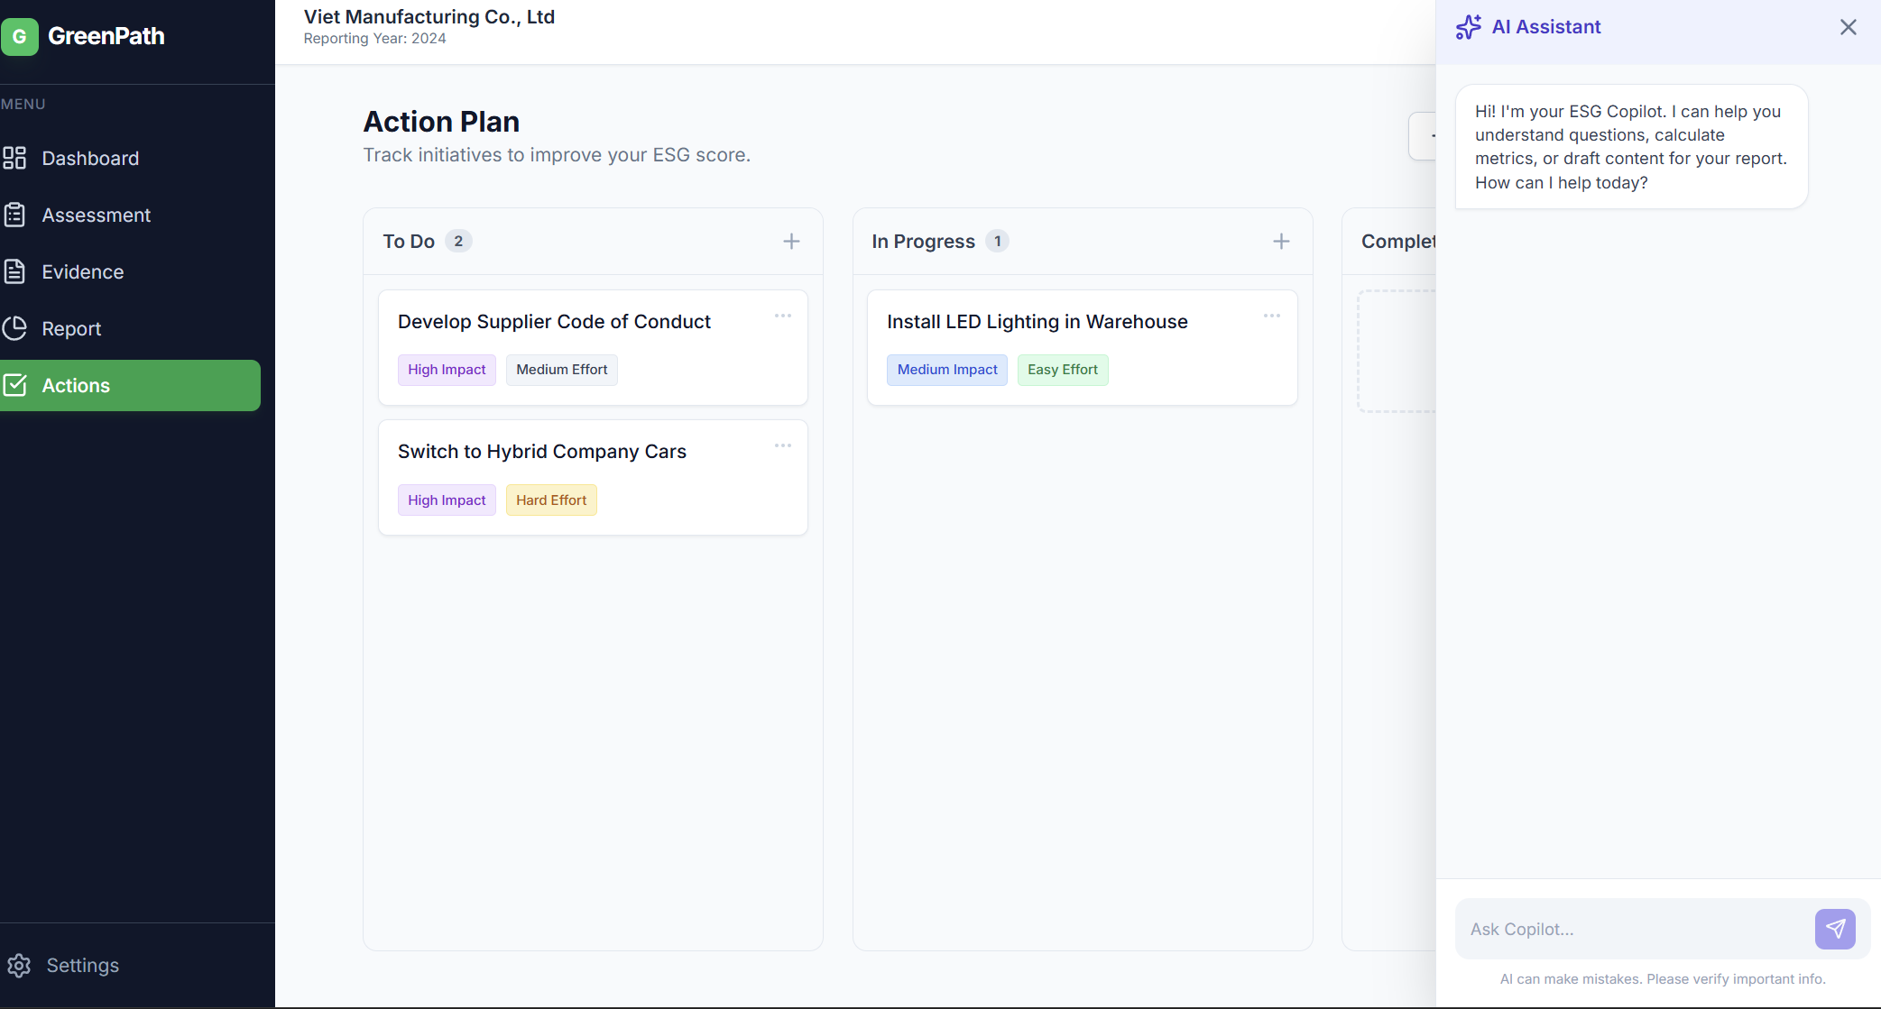Open options menu for Install LED Lighting in Warehouse
This screenshot has height=1009, width=1881.
pos(1272,316)
